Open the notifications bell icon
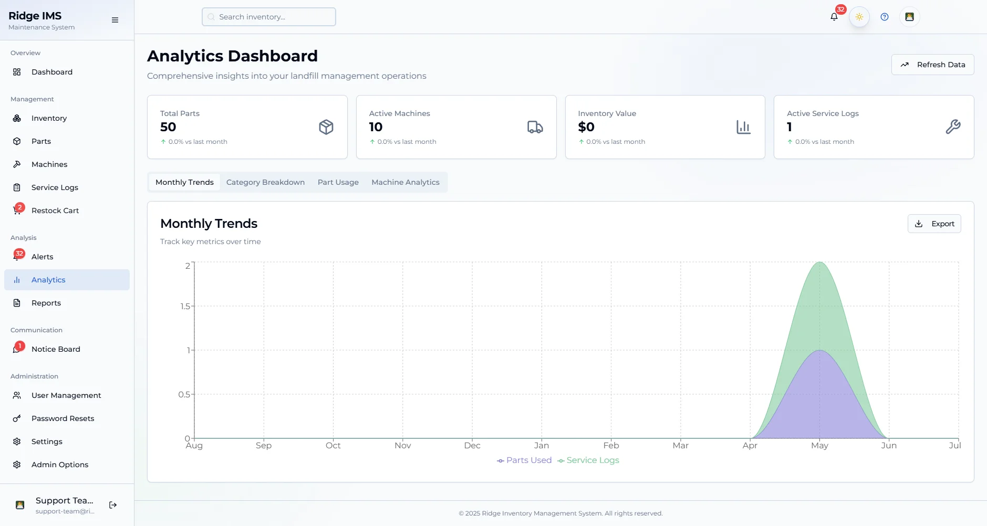This screenshot has width=987, height=526. pyautogui.click(x=834, y=17)
